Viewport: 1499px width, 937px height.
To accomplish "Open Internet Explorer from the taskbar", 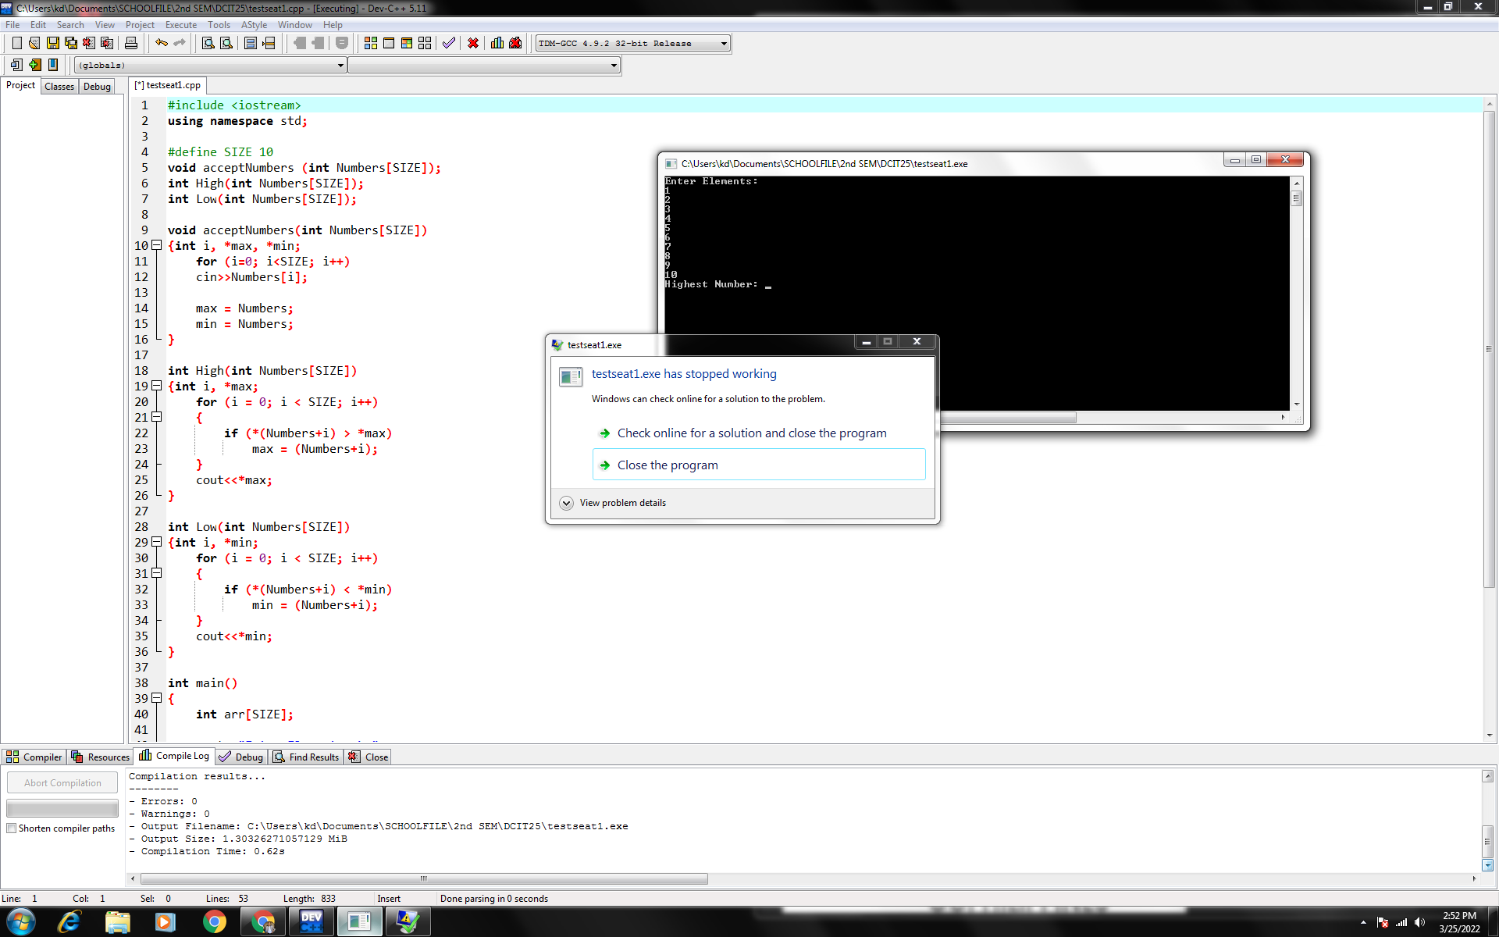I will [x=69, y=921].
